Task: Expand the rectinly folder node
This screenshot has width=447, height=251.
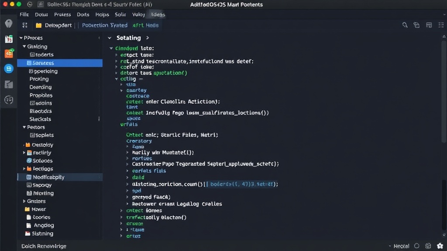Action: tap(24, 153)
